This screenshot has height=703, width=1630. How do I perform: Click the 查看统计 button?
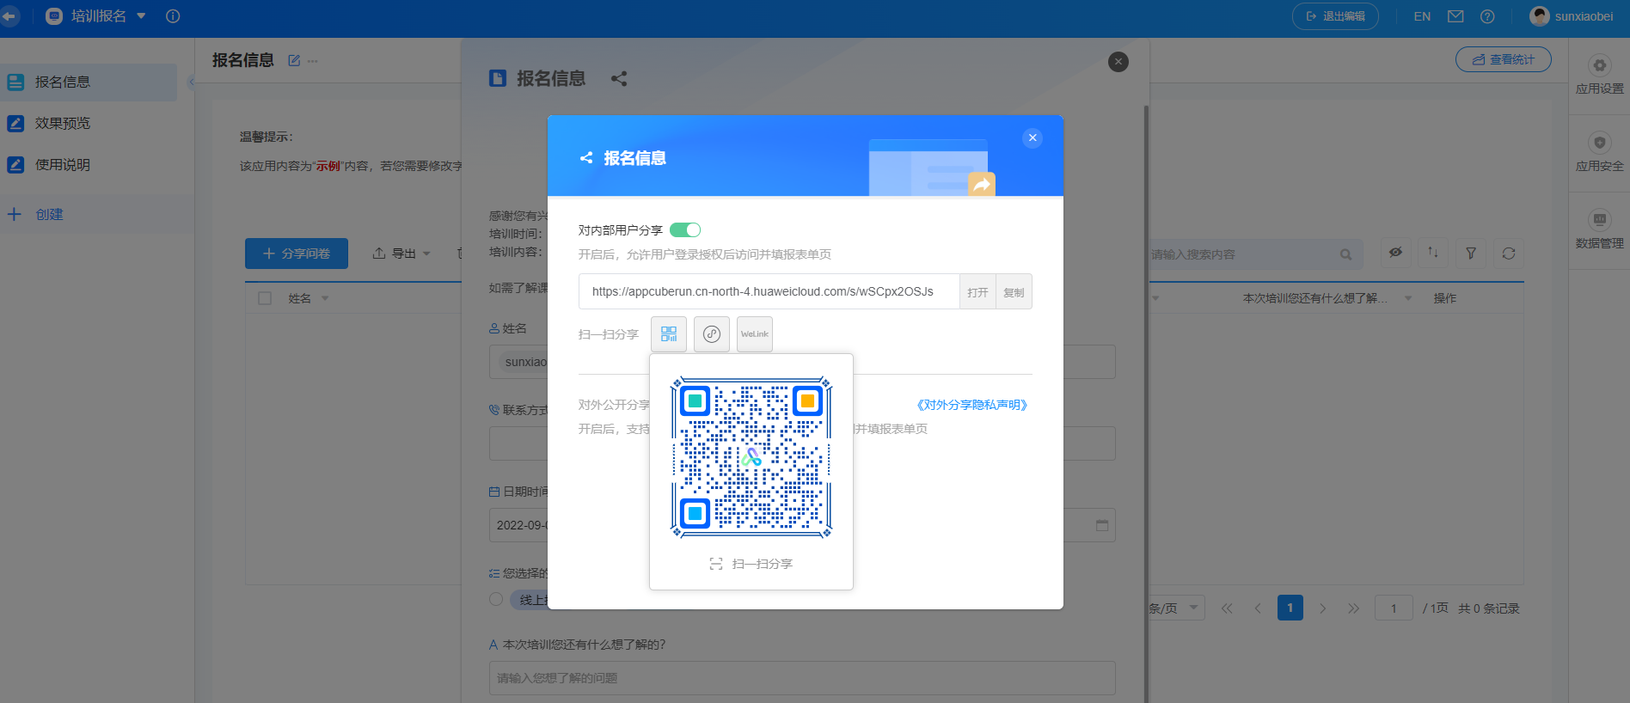pyautogui.click(x=1504, y=59)
